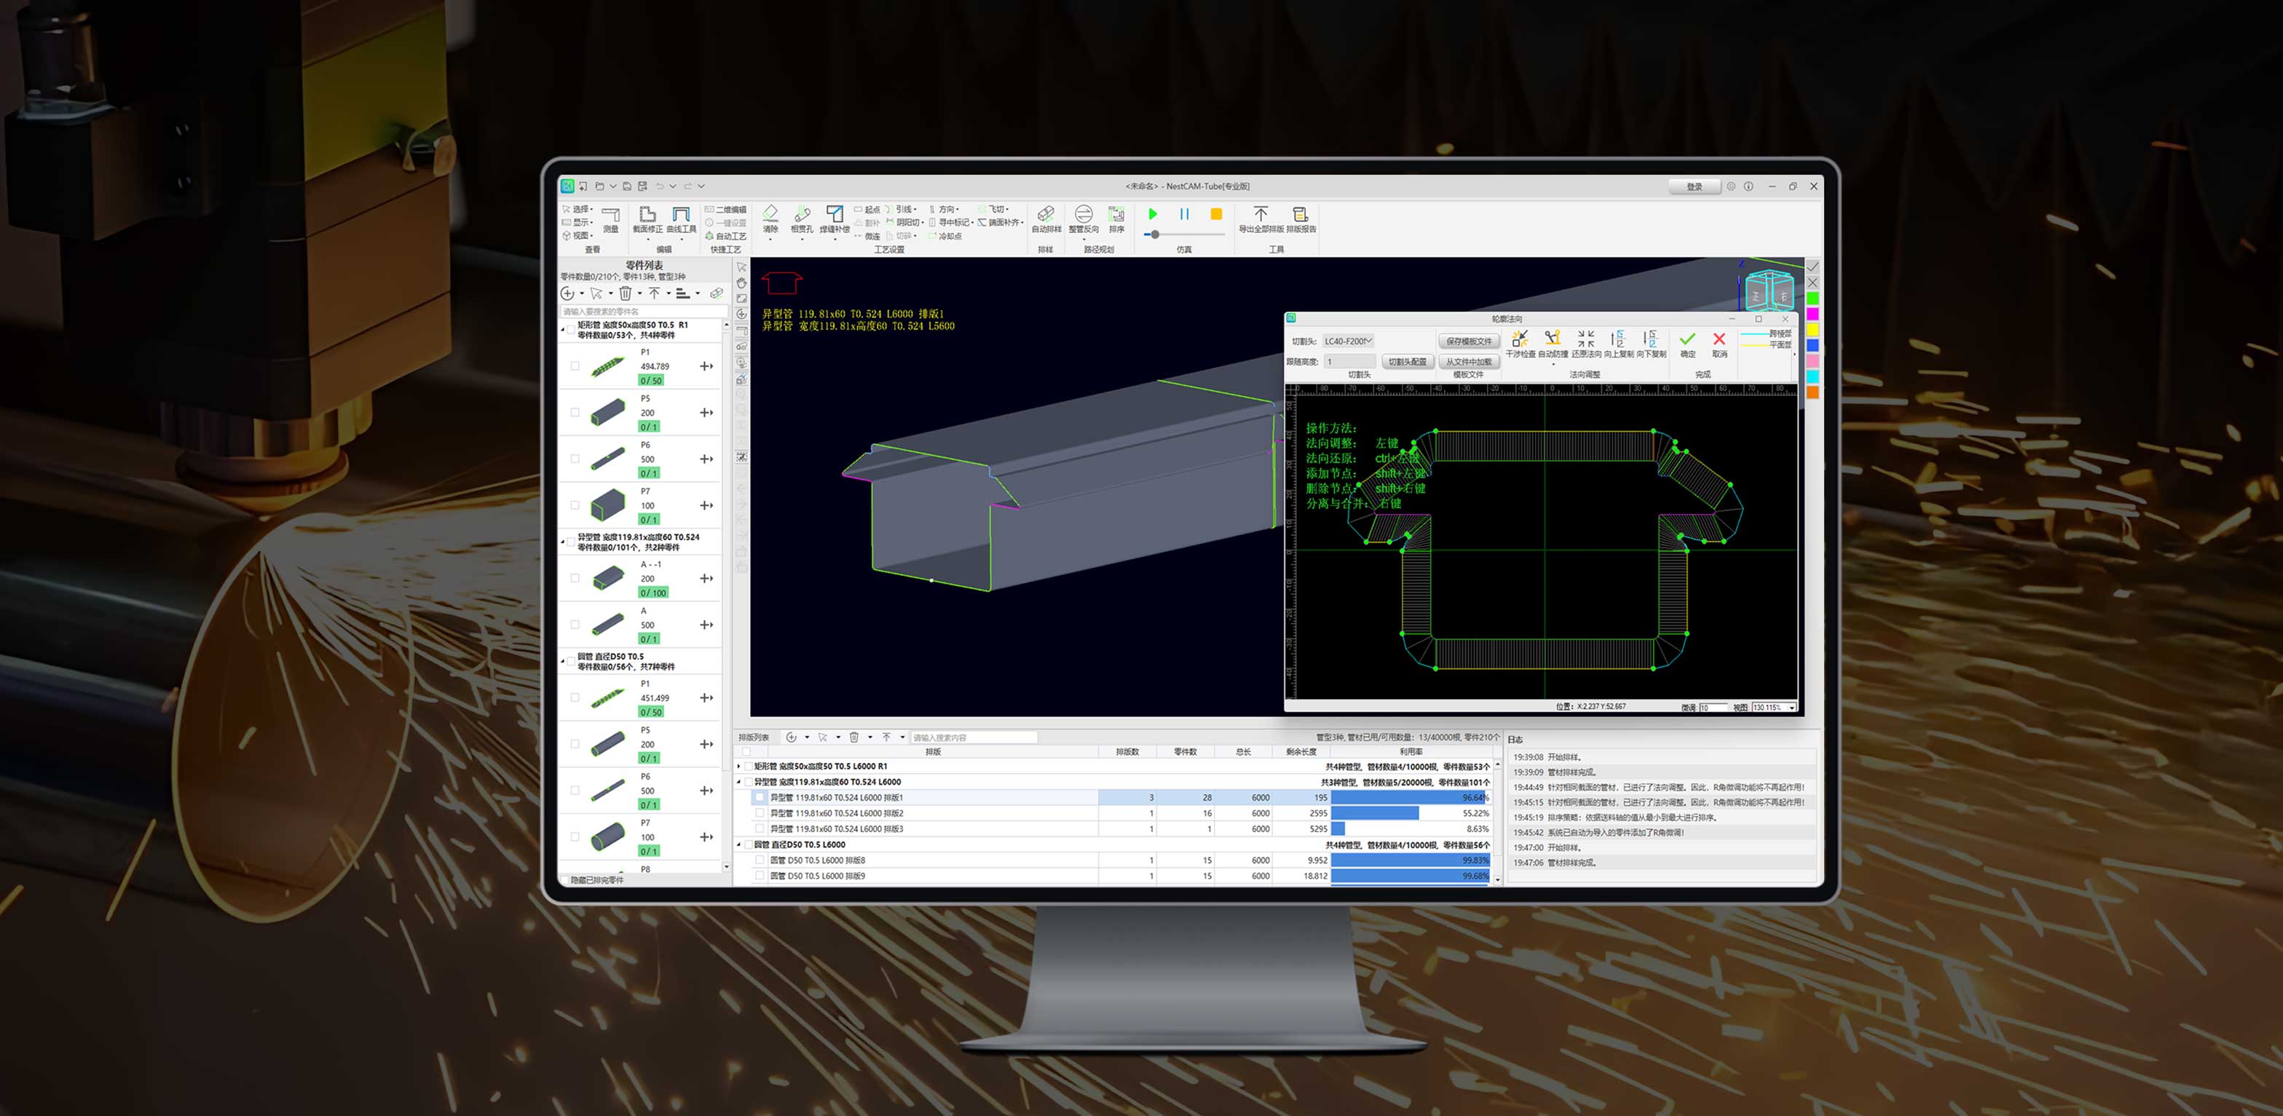
Task: Expand the 矩形管 50x50 L6000 R1 nesting group
Action: click(x=739, y=766)
